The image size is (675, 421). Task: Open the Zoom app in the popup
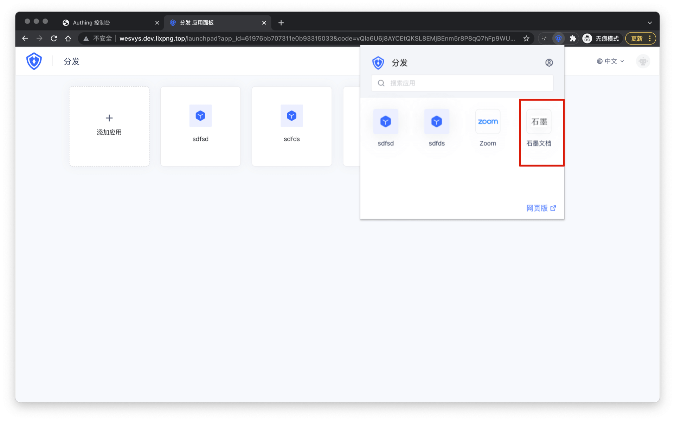[x=488, y=122]
